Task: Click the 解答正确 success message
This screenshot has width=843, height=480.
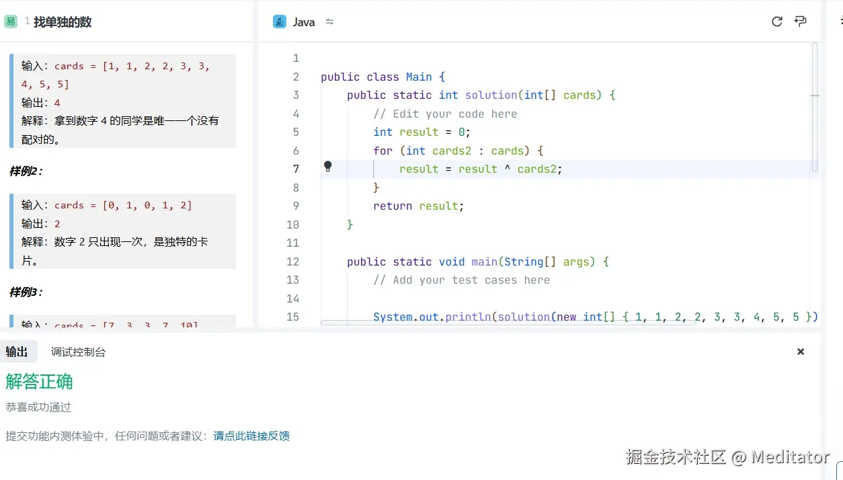Action: tap(39, 381)
